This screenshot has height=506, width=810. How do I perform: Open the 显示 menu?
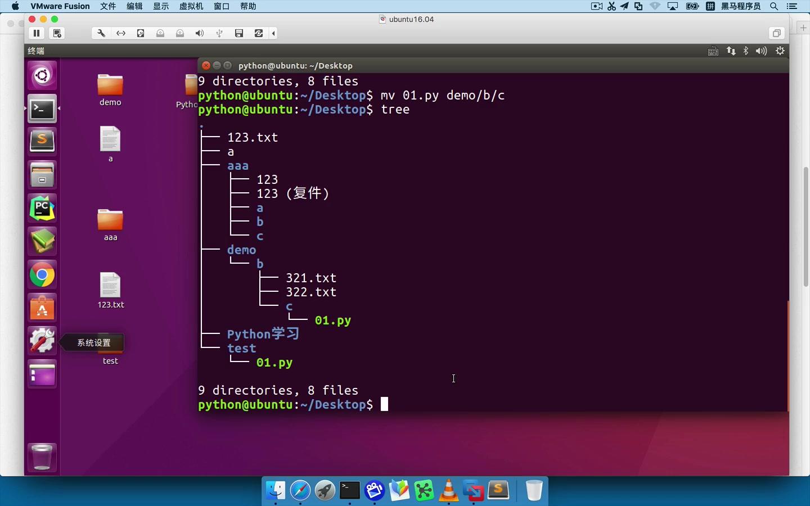pyautogui.click(x=161, y=6)
